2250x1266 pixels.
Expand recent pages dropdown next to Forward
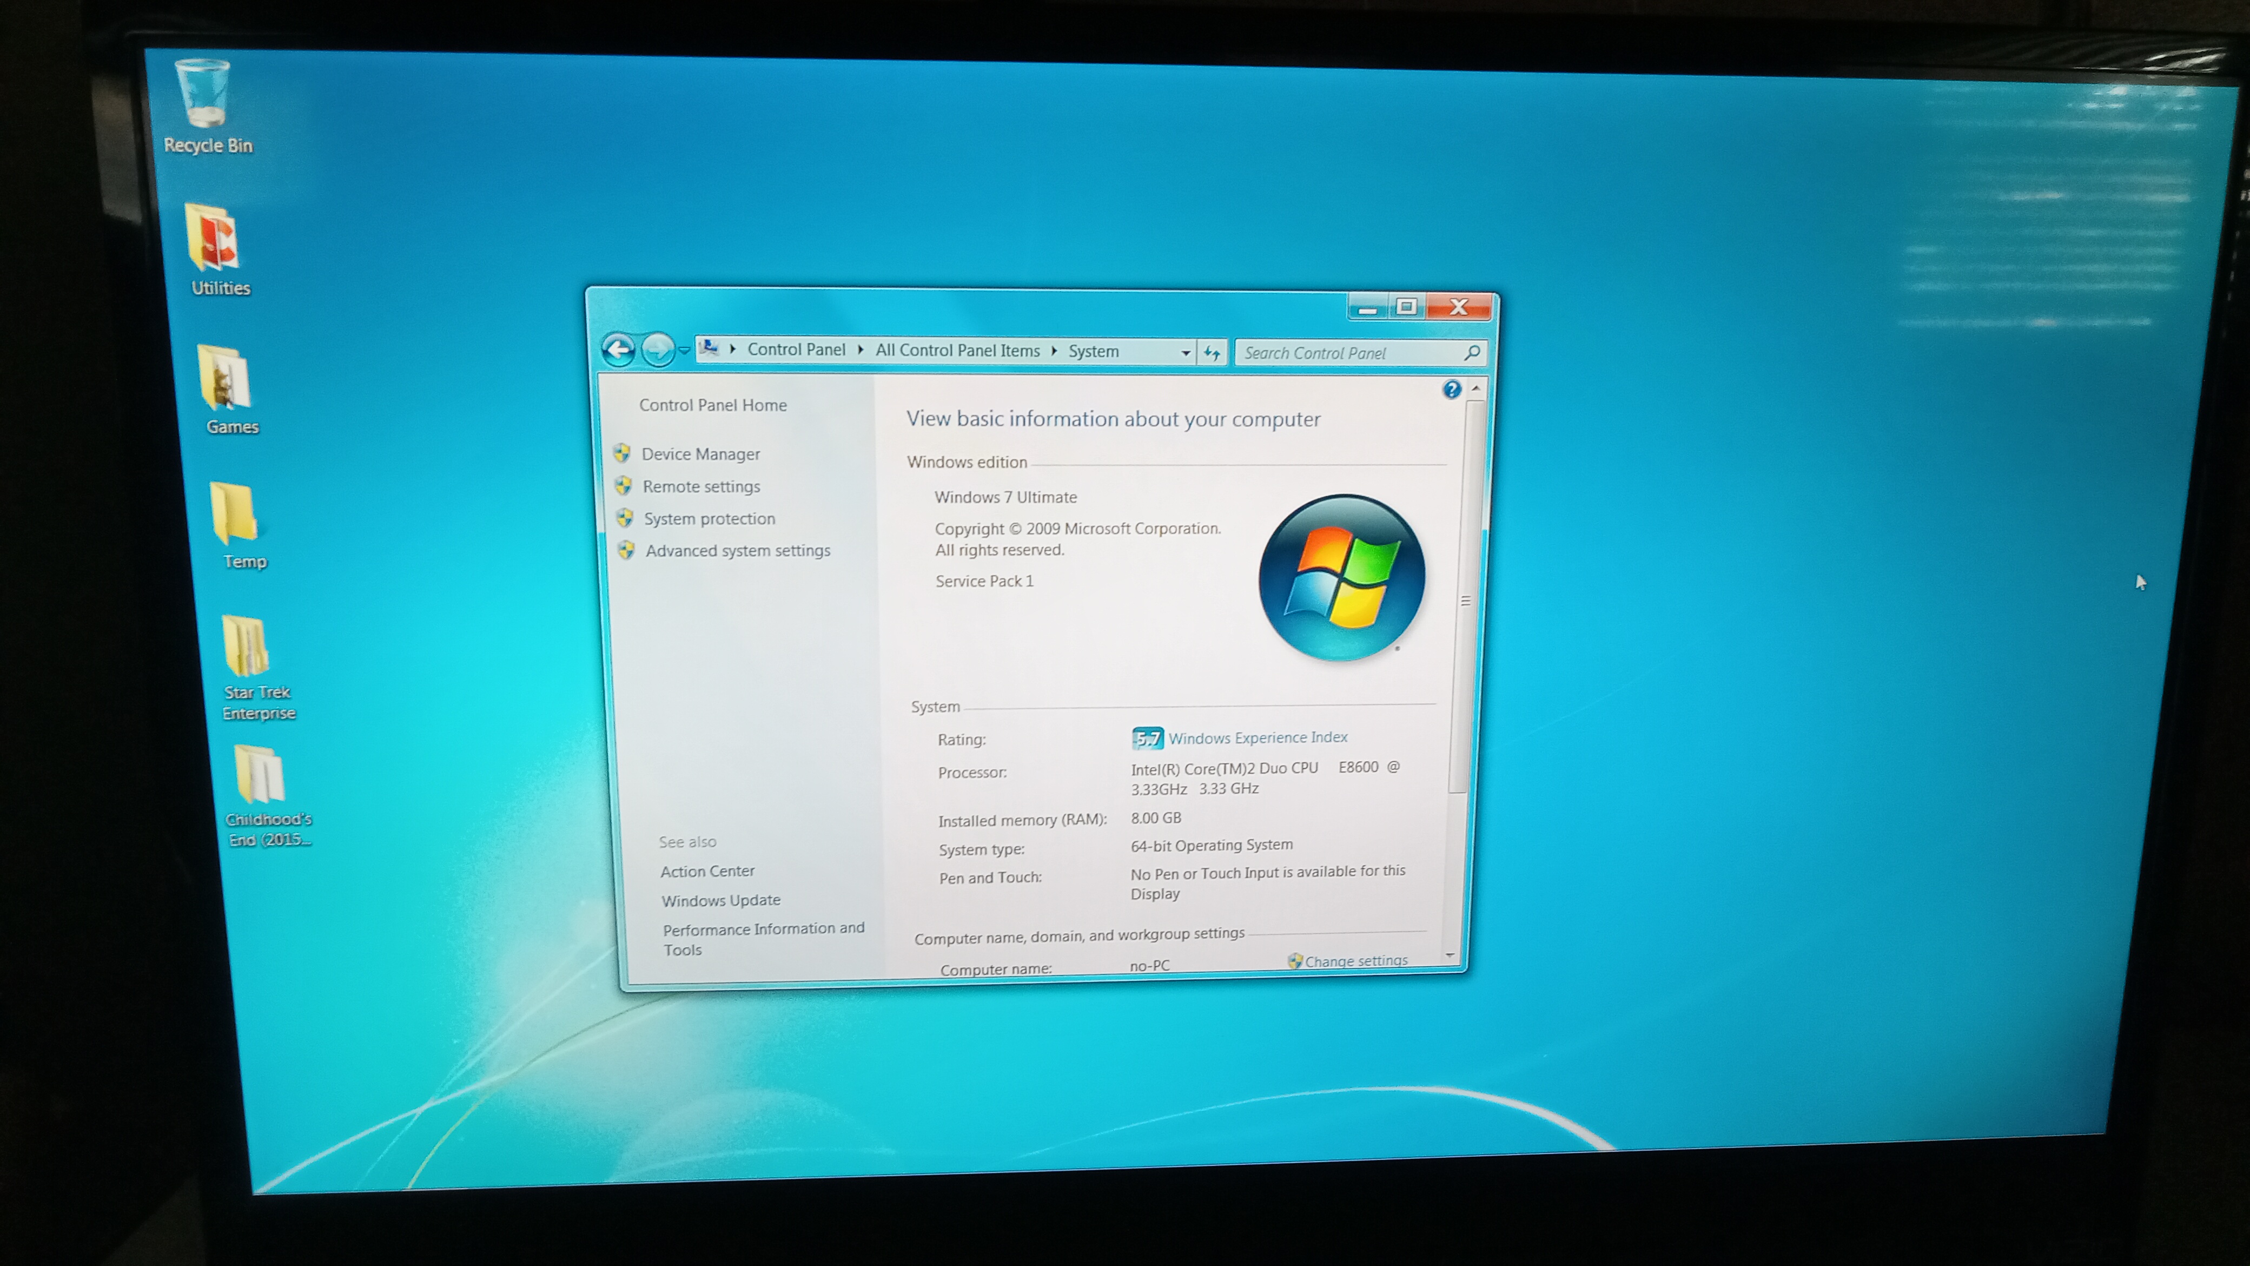684,351
